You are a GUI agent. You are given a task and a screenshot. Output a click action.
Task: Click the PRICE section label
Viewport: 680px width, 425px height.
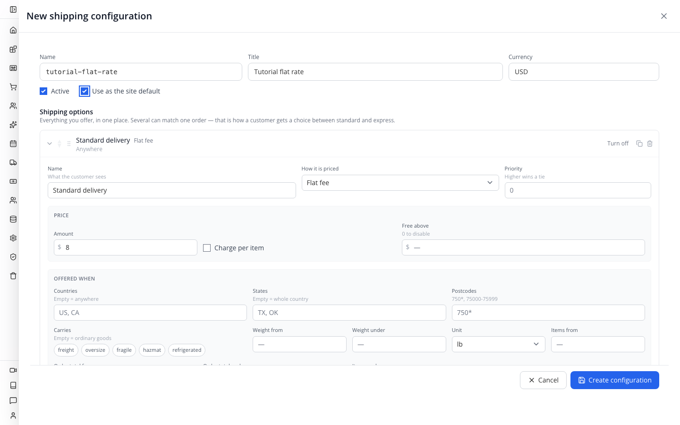point(61,215)
